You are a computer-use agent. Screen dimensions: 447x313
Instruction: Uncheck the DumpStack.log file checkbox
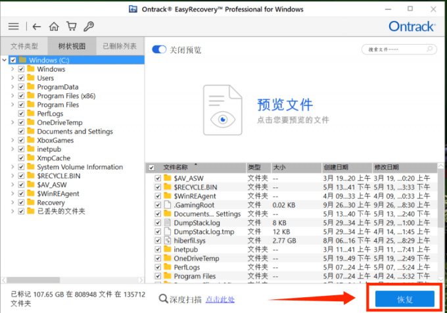[158, 223]
